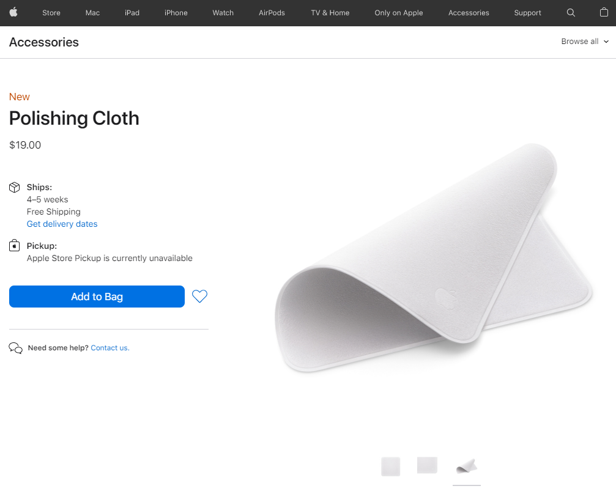
Task: Follow the Contact us link
Action: (109, 348)
